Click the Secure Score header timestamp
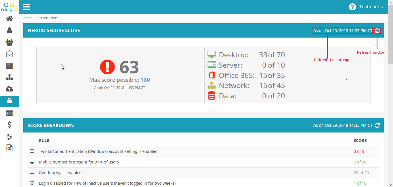Image resolution: width=393 pixels, height=187 pixels. (x=343, y=31)
